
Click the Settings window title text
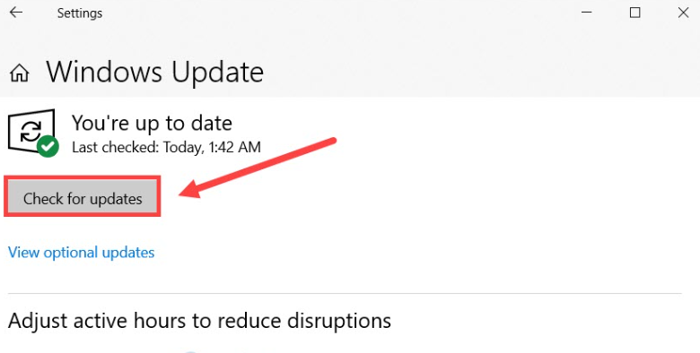pyautogui.click(x=80, y=13)
